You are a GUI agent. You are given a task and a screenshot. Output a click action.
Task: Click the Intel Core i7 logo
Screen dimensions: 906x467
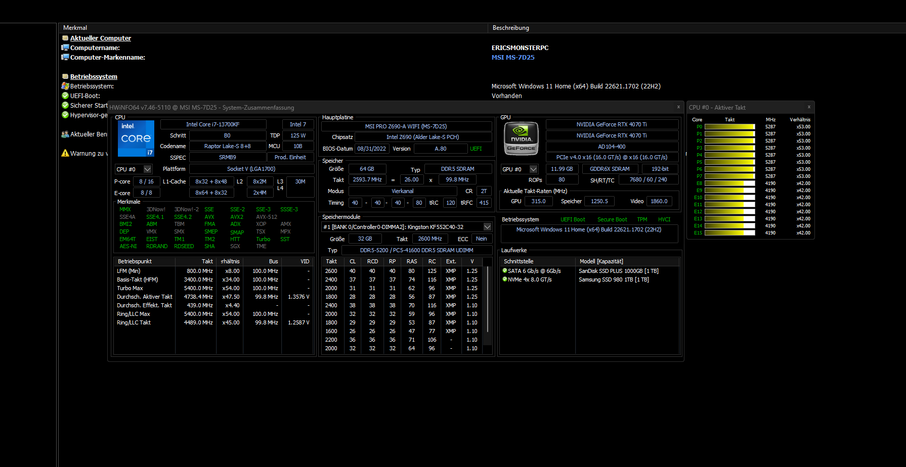[136, 138]
